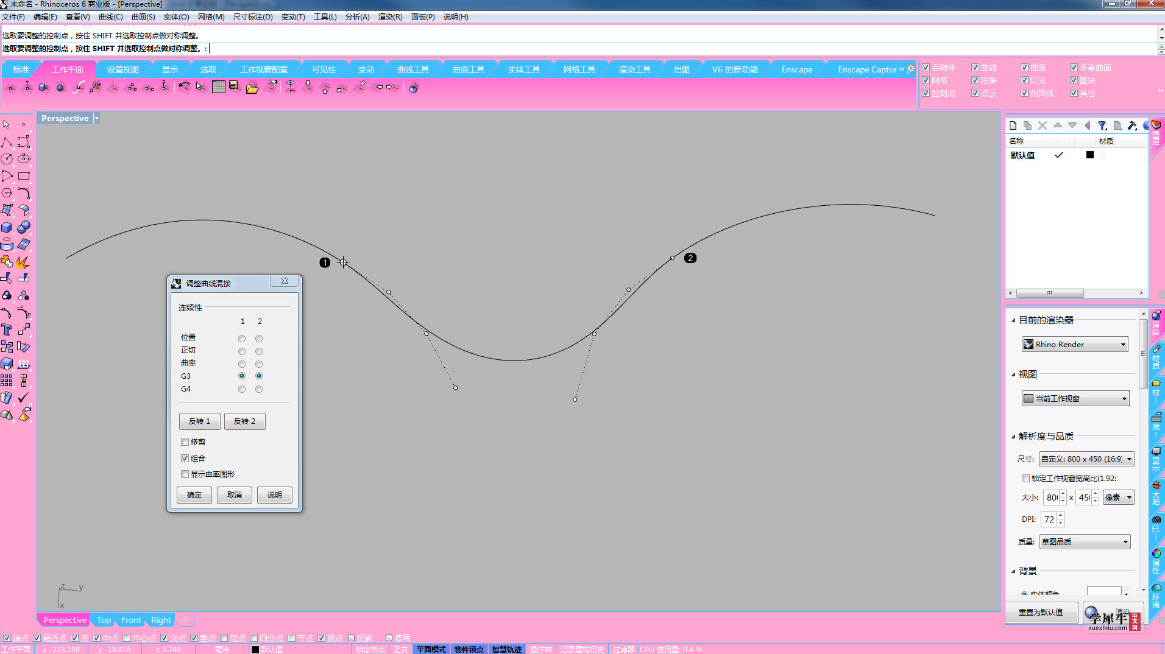Confirm the blend with 确定 button
The height and width of the screenshot is (654, 1165).
[x=194, y=495]
